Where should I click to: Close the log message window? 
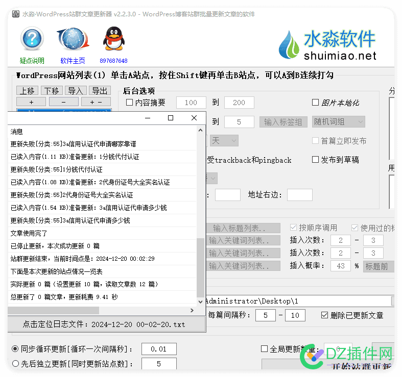coord(194,118)
